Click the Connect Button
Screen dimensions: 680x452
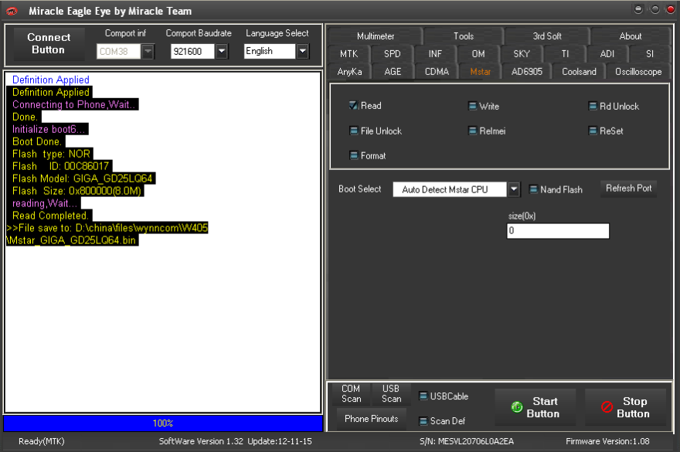coord(49,43)
